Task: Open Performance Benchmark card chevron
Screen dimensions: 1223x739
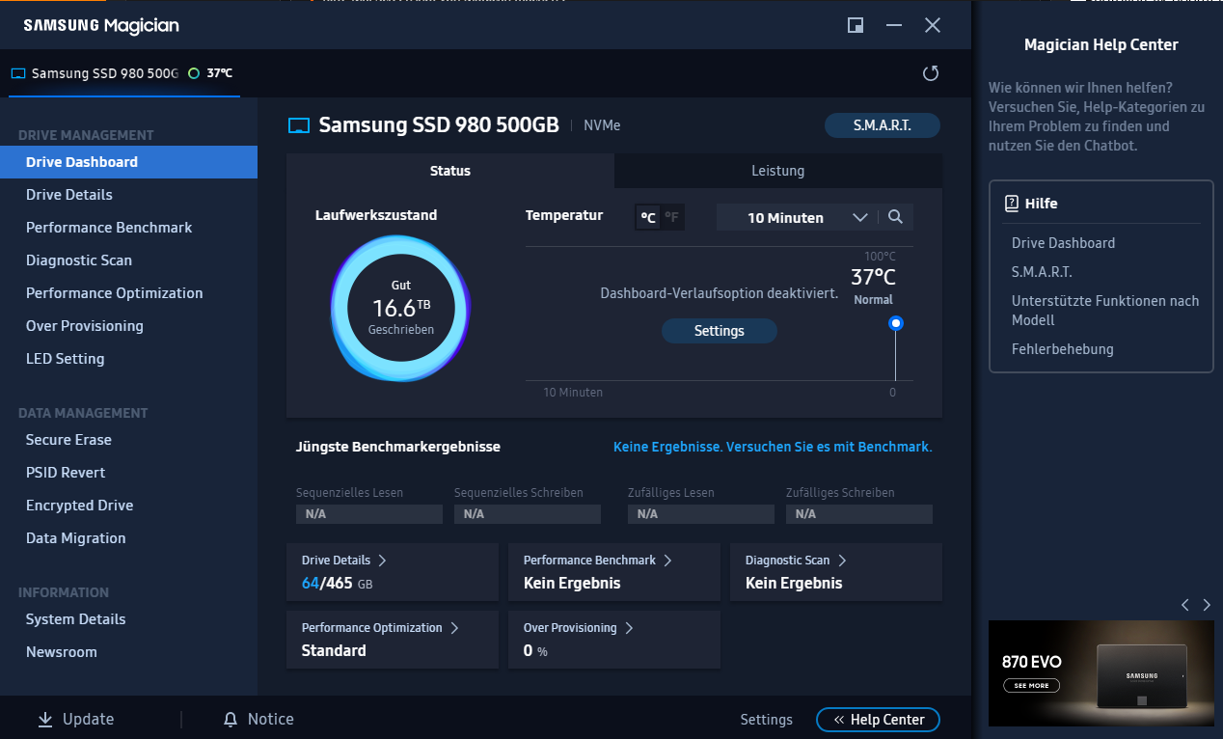Action: point(667,560)
